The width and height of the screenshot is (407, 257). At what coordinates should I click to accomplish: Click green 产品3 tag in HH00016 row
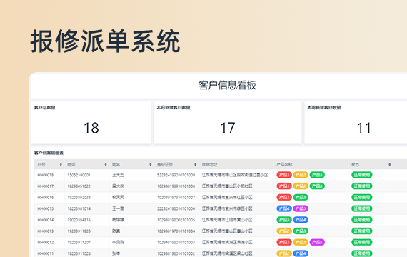point(301,197)
